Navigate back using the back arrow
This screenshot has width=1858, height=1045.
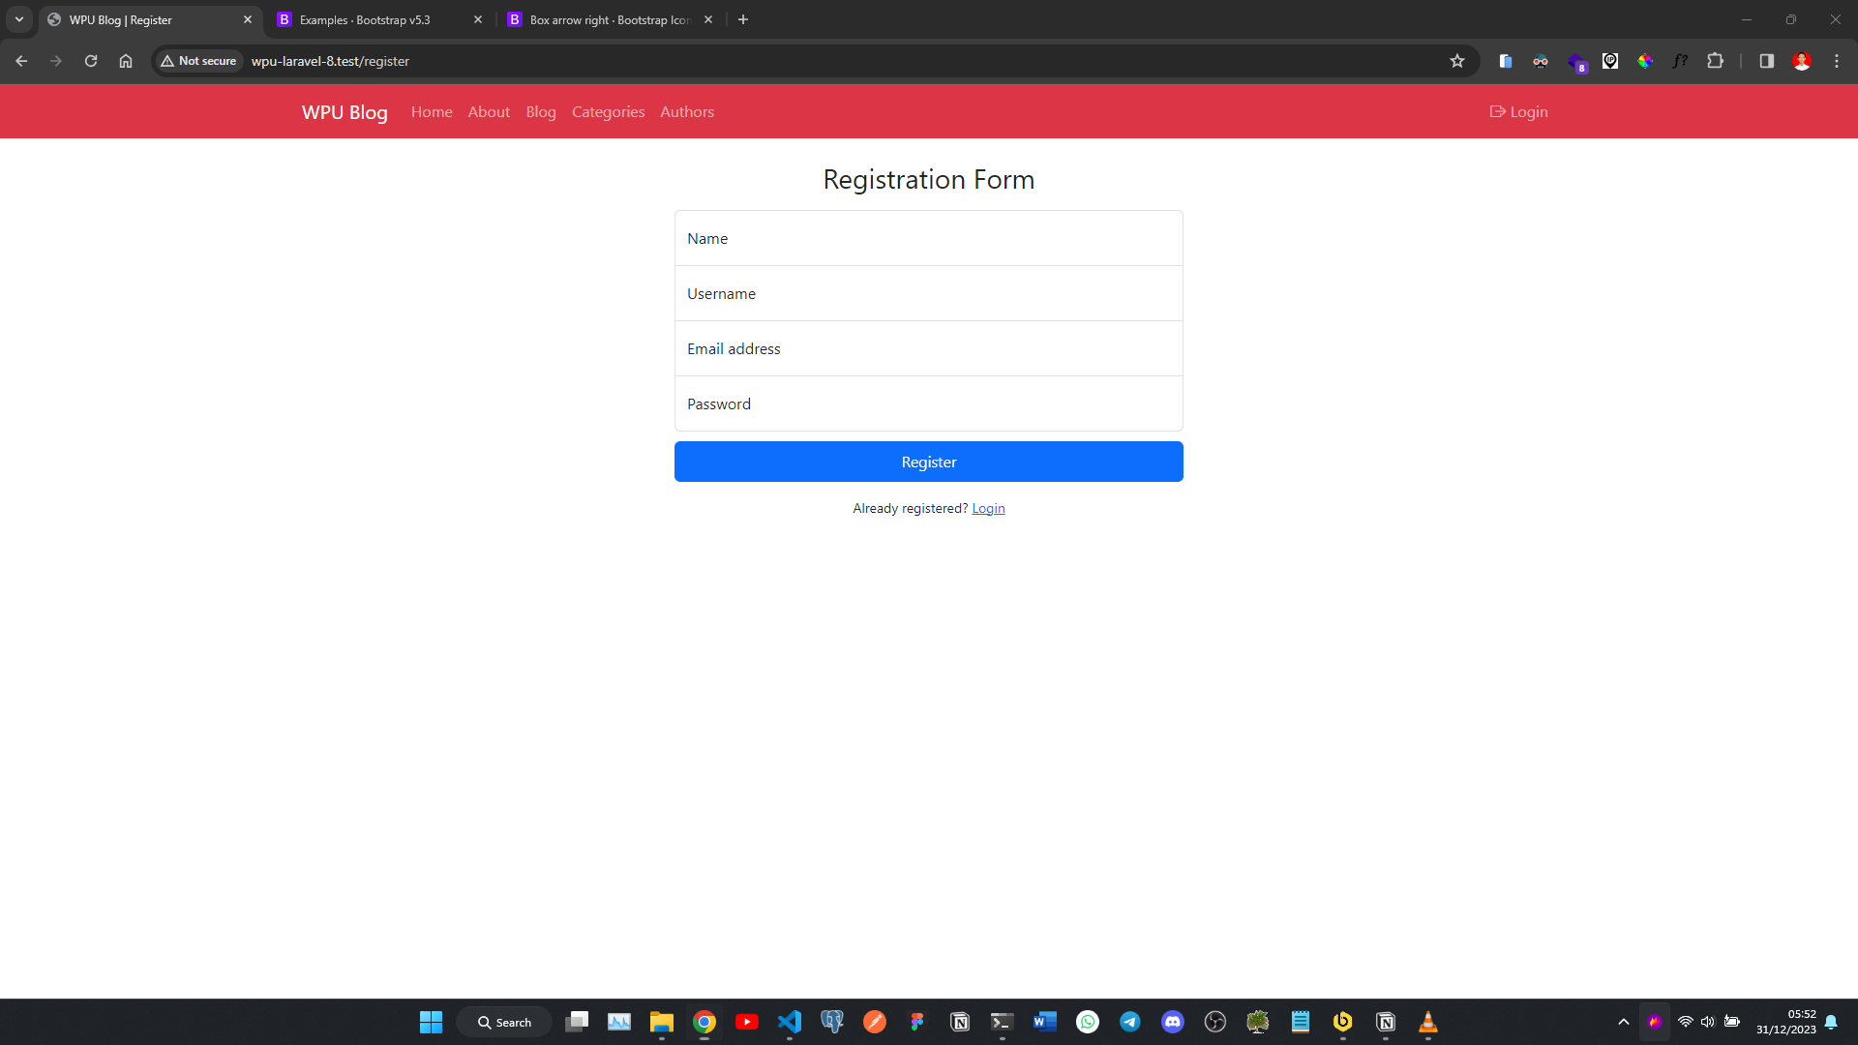pos(20,60)
